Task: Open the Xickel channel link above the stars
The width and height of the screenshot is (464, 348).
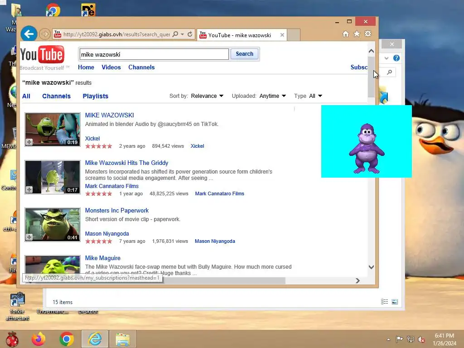Action: [92, 139]
